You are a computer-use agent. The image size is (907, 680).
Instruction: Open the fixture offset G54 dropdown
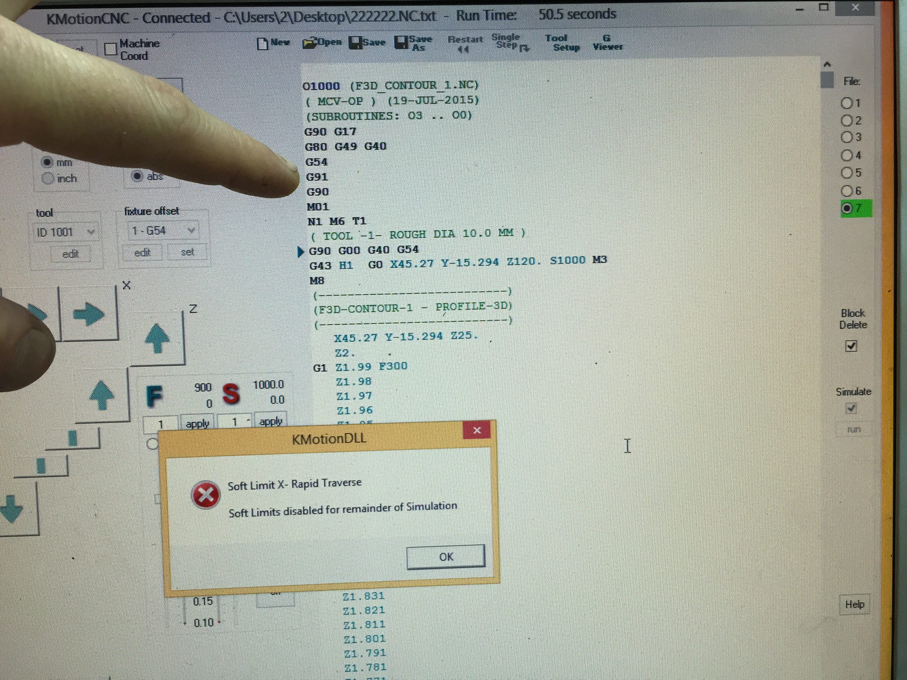tap(191, 231)
